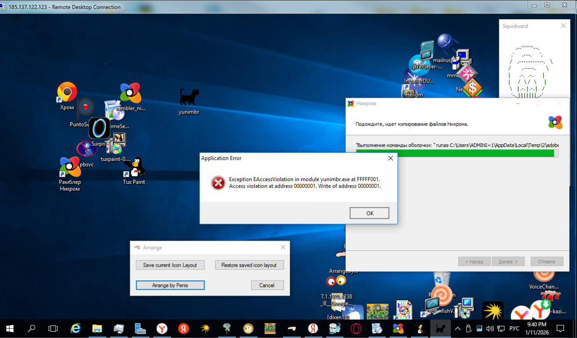Open File Explorer from the taskbar
Screen dimensions: 577x338
[97, 329]
